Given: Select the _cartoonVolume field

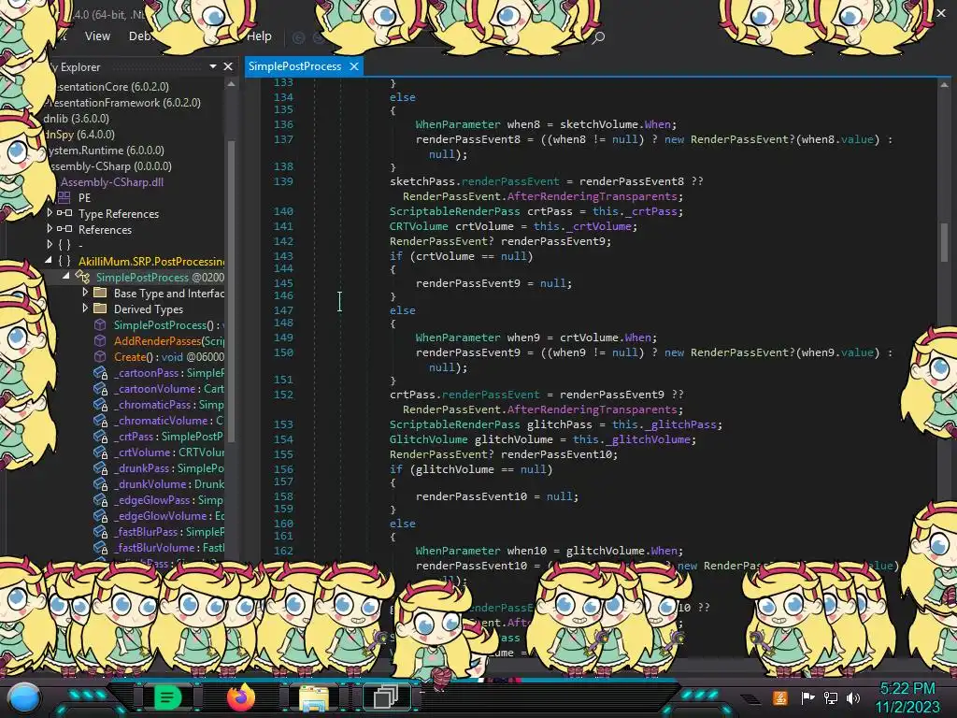Looking at the screenshot, I should 168,388.
